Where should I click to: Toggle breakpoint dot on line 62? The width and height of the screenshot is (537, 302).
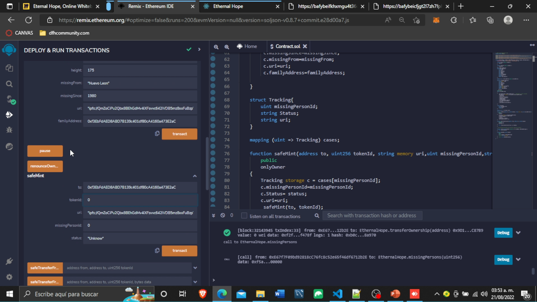[x=213, y=59]
